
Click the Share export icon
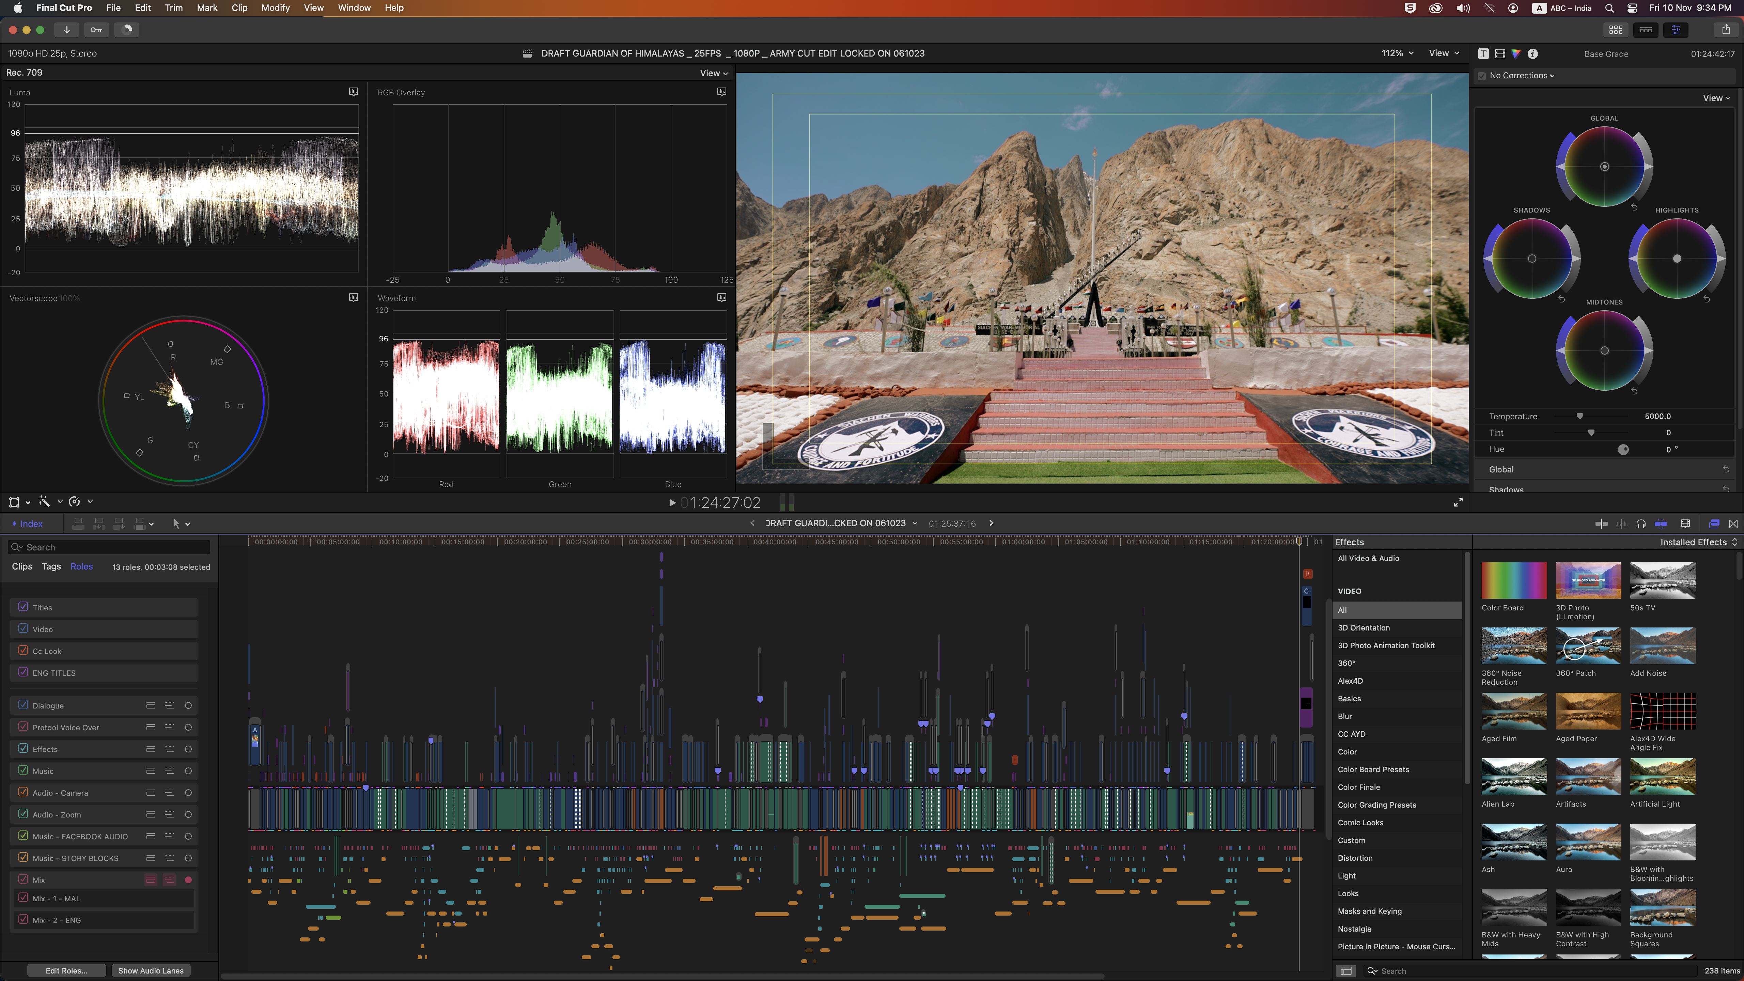click(x=1726, y=29)
